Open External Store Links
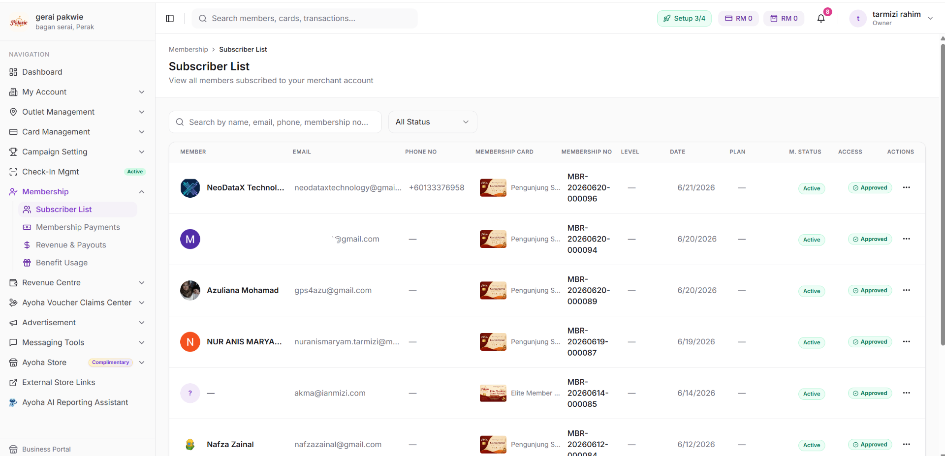Image resolution: width=945 pixels, height=456 pixels. pos(77,383)
